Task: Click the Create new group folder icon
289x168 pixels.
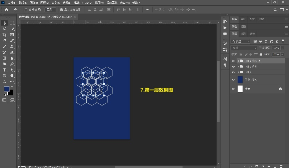Action: (269, 166)
